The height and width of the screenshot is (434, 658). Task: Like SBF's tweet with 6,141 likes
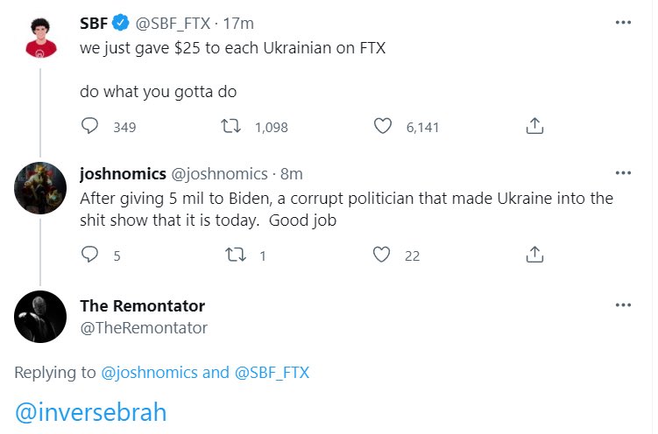pos(382,126)
